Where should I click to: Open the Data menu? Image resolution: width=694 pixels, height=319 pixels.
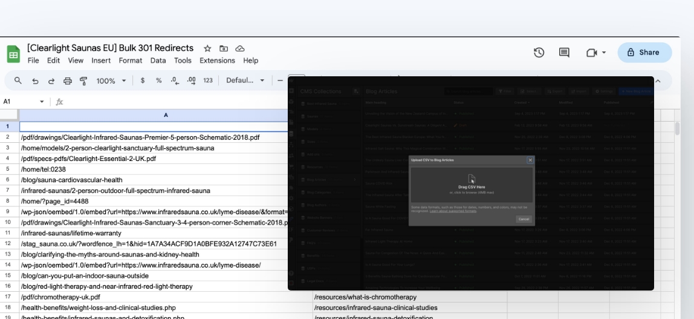pyautogui.click(x=158, y=61)
